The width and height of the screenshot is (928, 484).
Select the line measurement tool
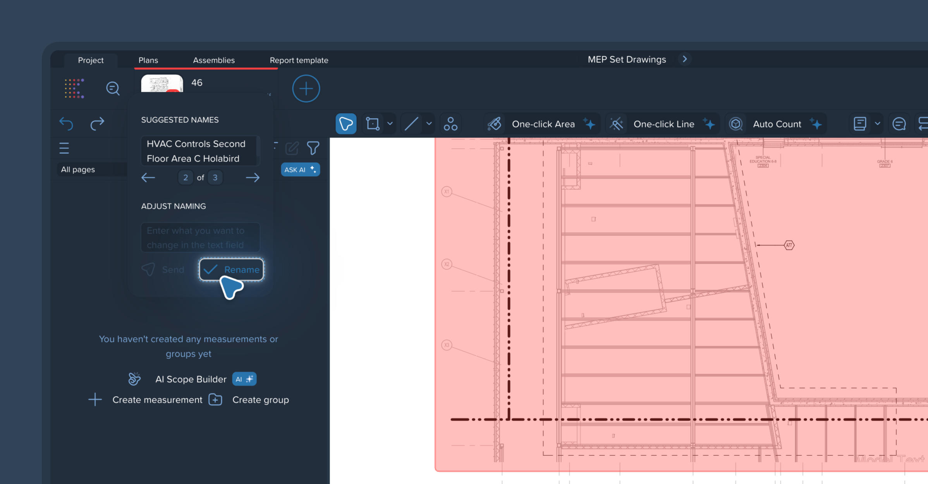(x=411, y=124)
